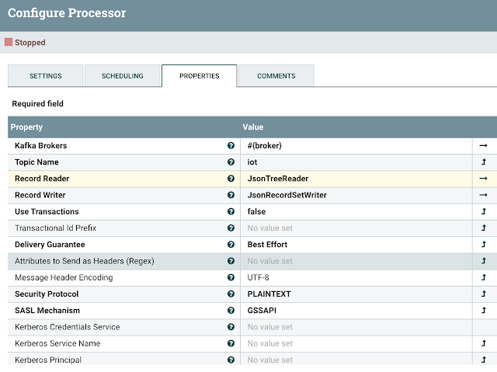Image resolution: width=497 pixels, height=372 pixels.
Task: Click arrow icon in Kafka Brokers row
Action: (483, 145)
